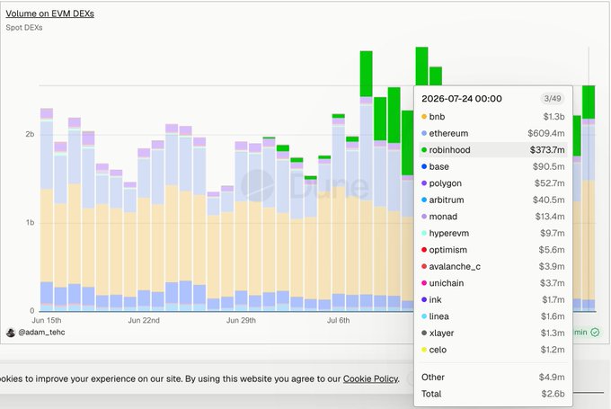This screenshot has height=409, width=611.
Task: Click the Spot DEXs subtitle
Action: pyautogui.click(x=24, y=28)
